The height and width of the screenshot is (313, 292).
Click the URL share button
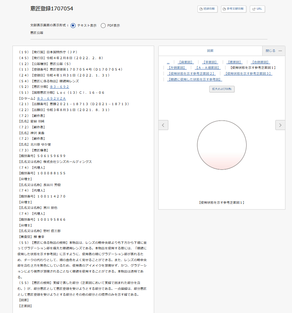(x=257, y=9)
